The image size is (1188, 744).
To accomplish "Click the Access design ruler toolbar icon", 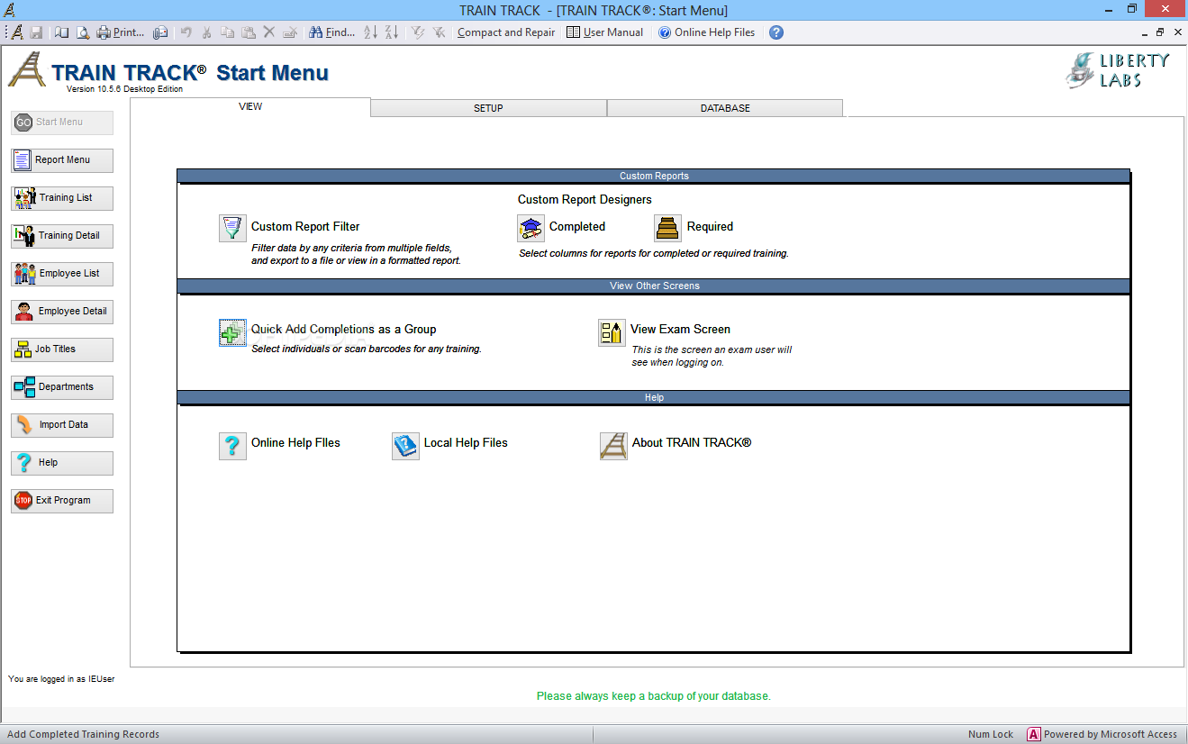I will [18, 32].
